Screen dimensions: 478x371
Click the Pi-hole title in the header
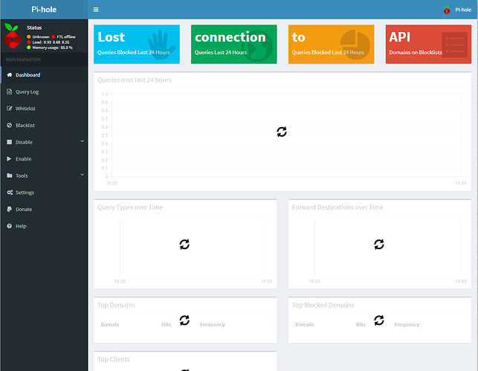[43, 10]
